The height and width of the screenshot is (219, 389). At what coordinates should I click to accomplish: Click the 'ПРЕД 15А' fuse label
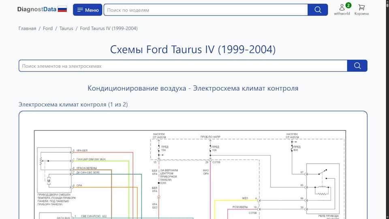tap(165, 148)
